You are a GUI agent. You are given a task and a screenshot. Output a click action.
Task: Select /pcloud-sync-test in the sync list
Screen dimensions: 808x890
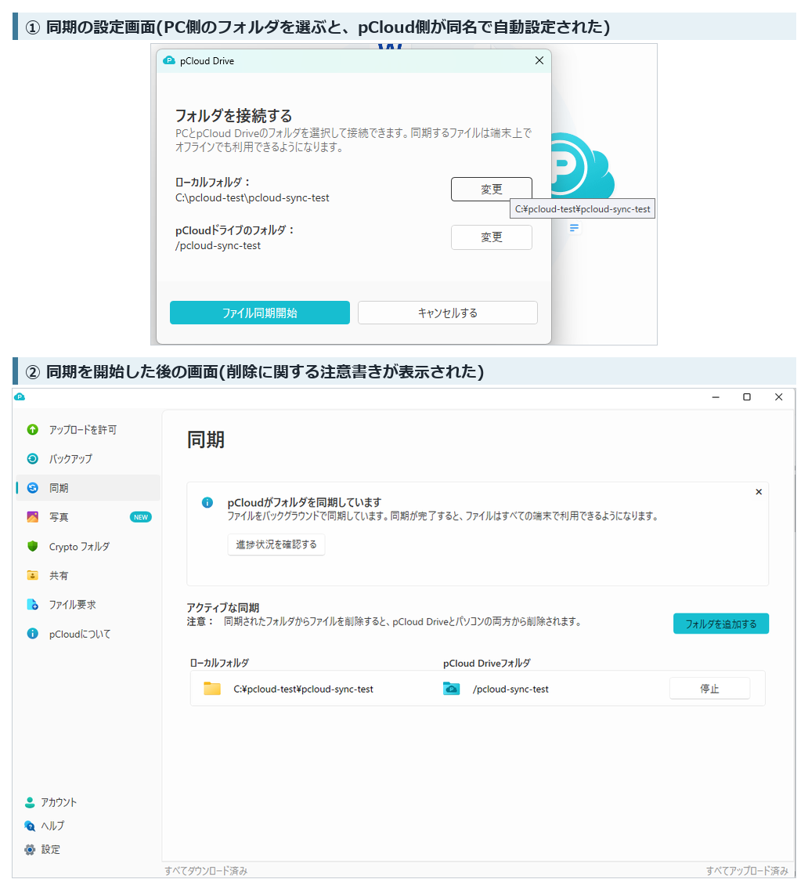(510, 689)
